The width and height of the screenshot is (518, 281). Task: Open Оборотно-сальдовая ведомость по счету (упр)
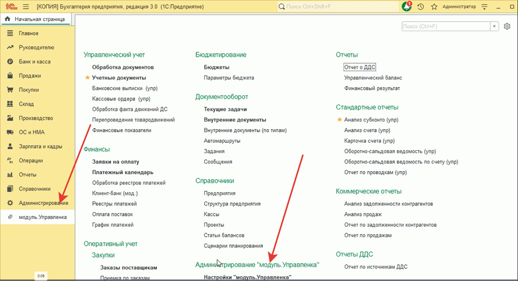coord(401,162)
